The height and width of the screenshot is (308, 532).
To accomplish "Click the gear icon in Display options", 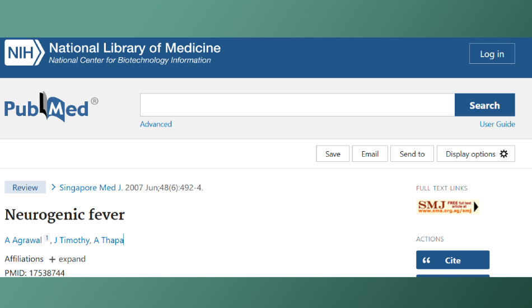I will pyautogui.click(x=504, y=154).
